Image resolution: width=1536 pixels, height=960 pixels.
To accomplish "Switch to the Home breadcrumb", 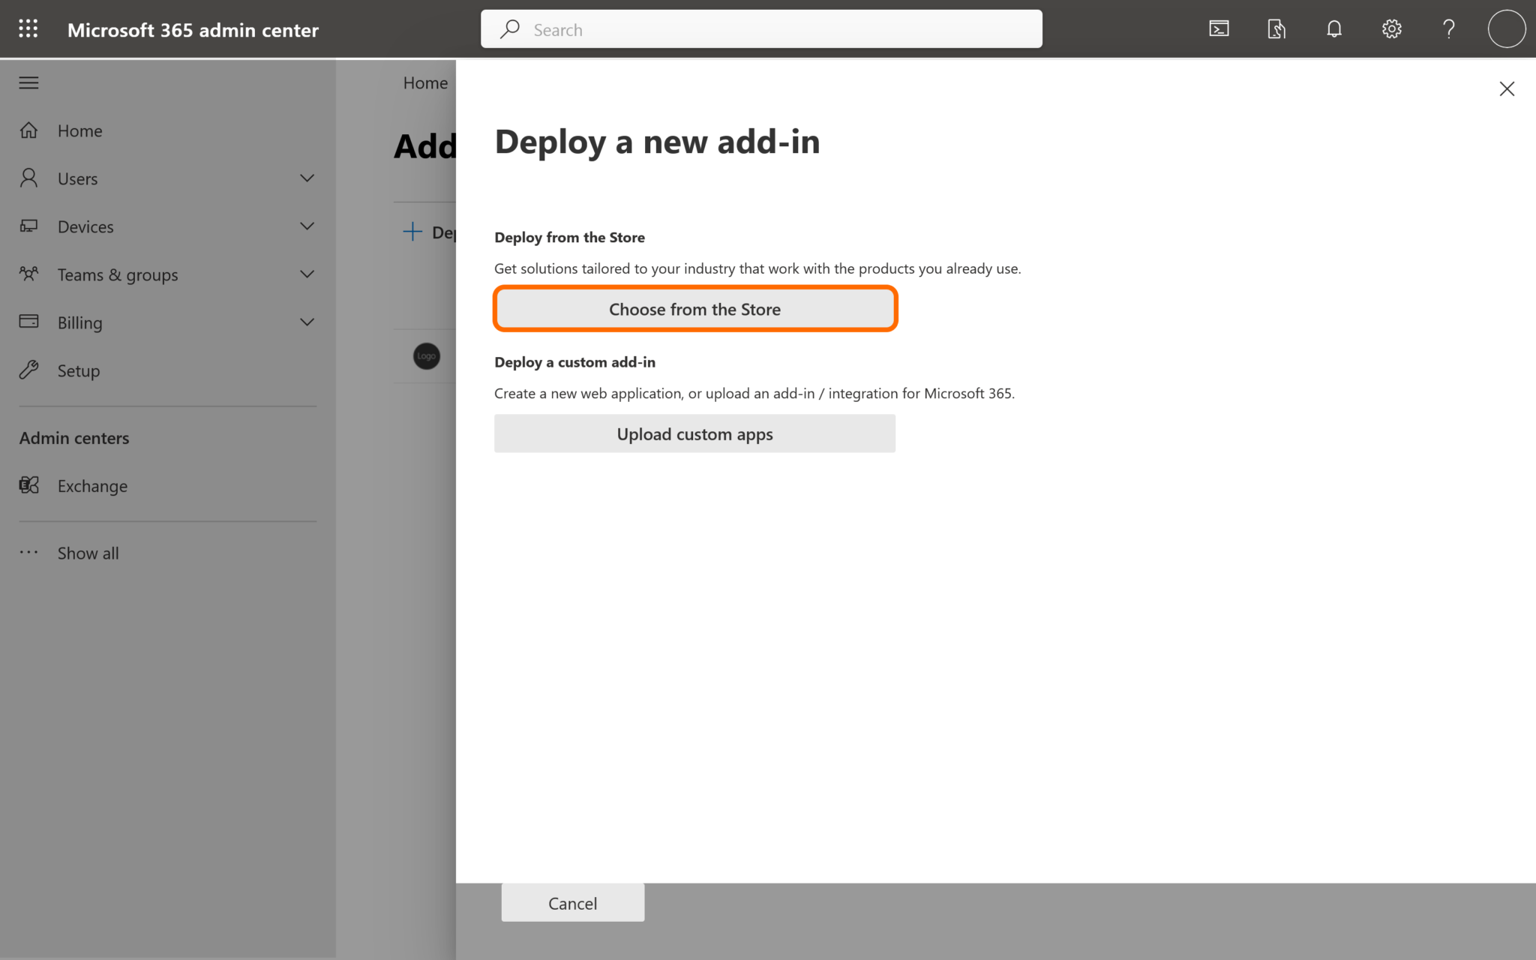I will (424, 82).
